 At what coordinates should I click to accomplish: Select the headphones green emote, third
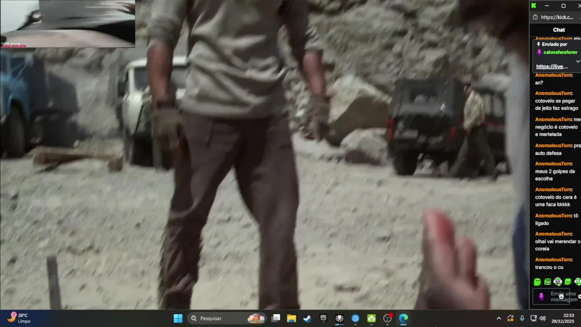click(558, 282)
